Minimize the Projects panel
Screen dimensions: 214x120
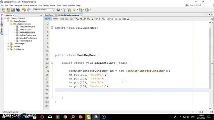pyautogui.click(x=41, y=15)
